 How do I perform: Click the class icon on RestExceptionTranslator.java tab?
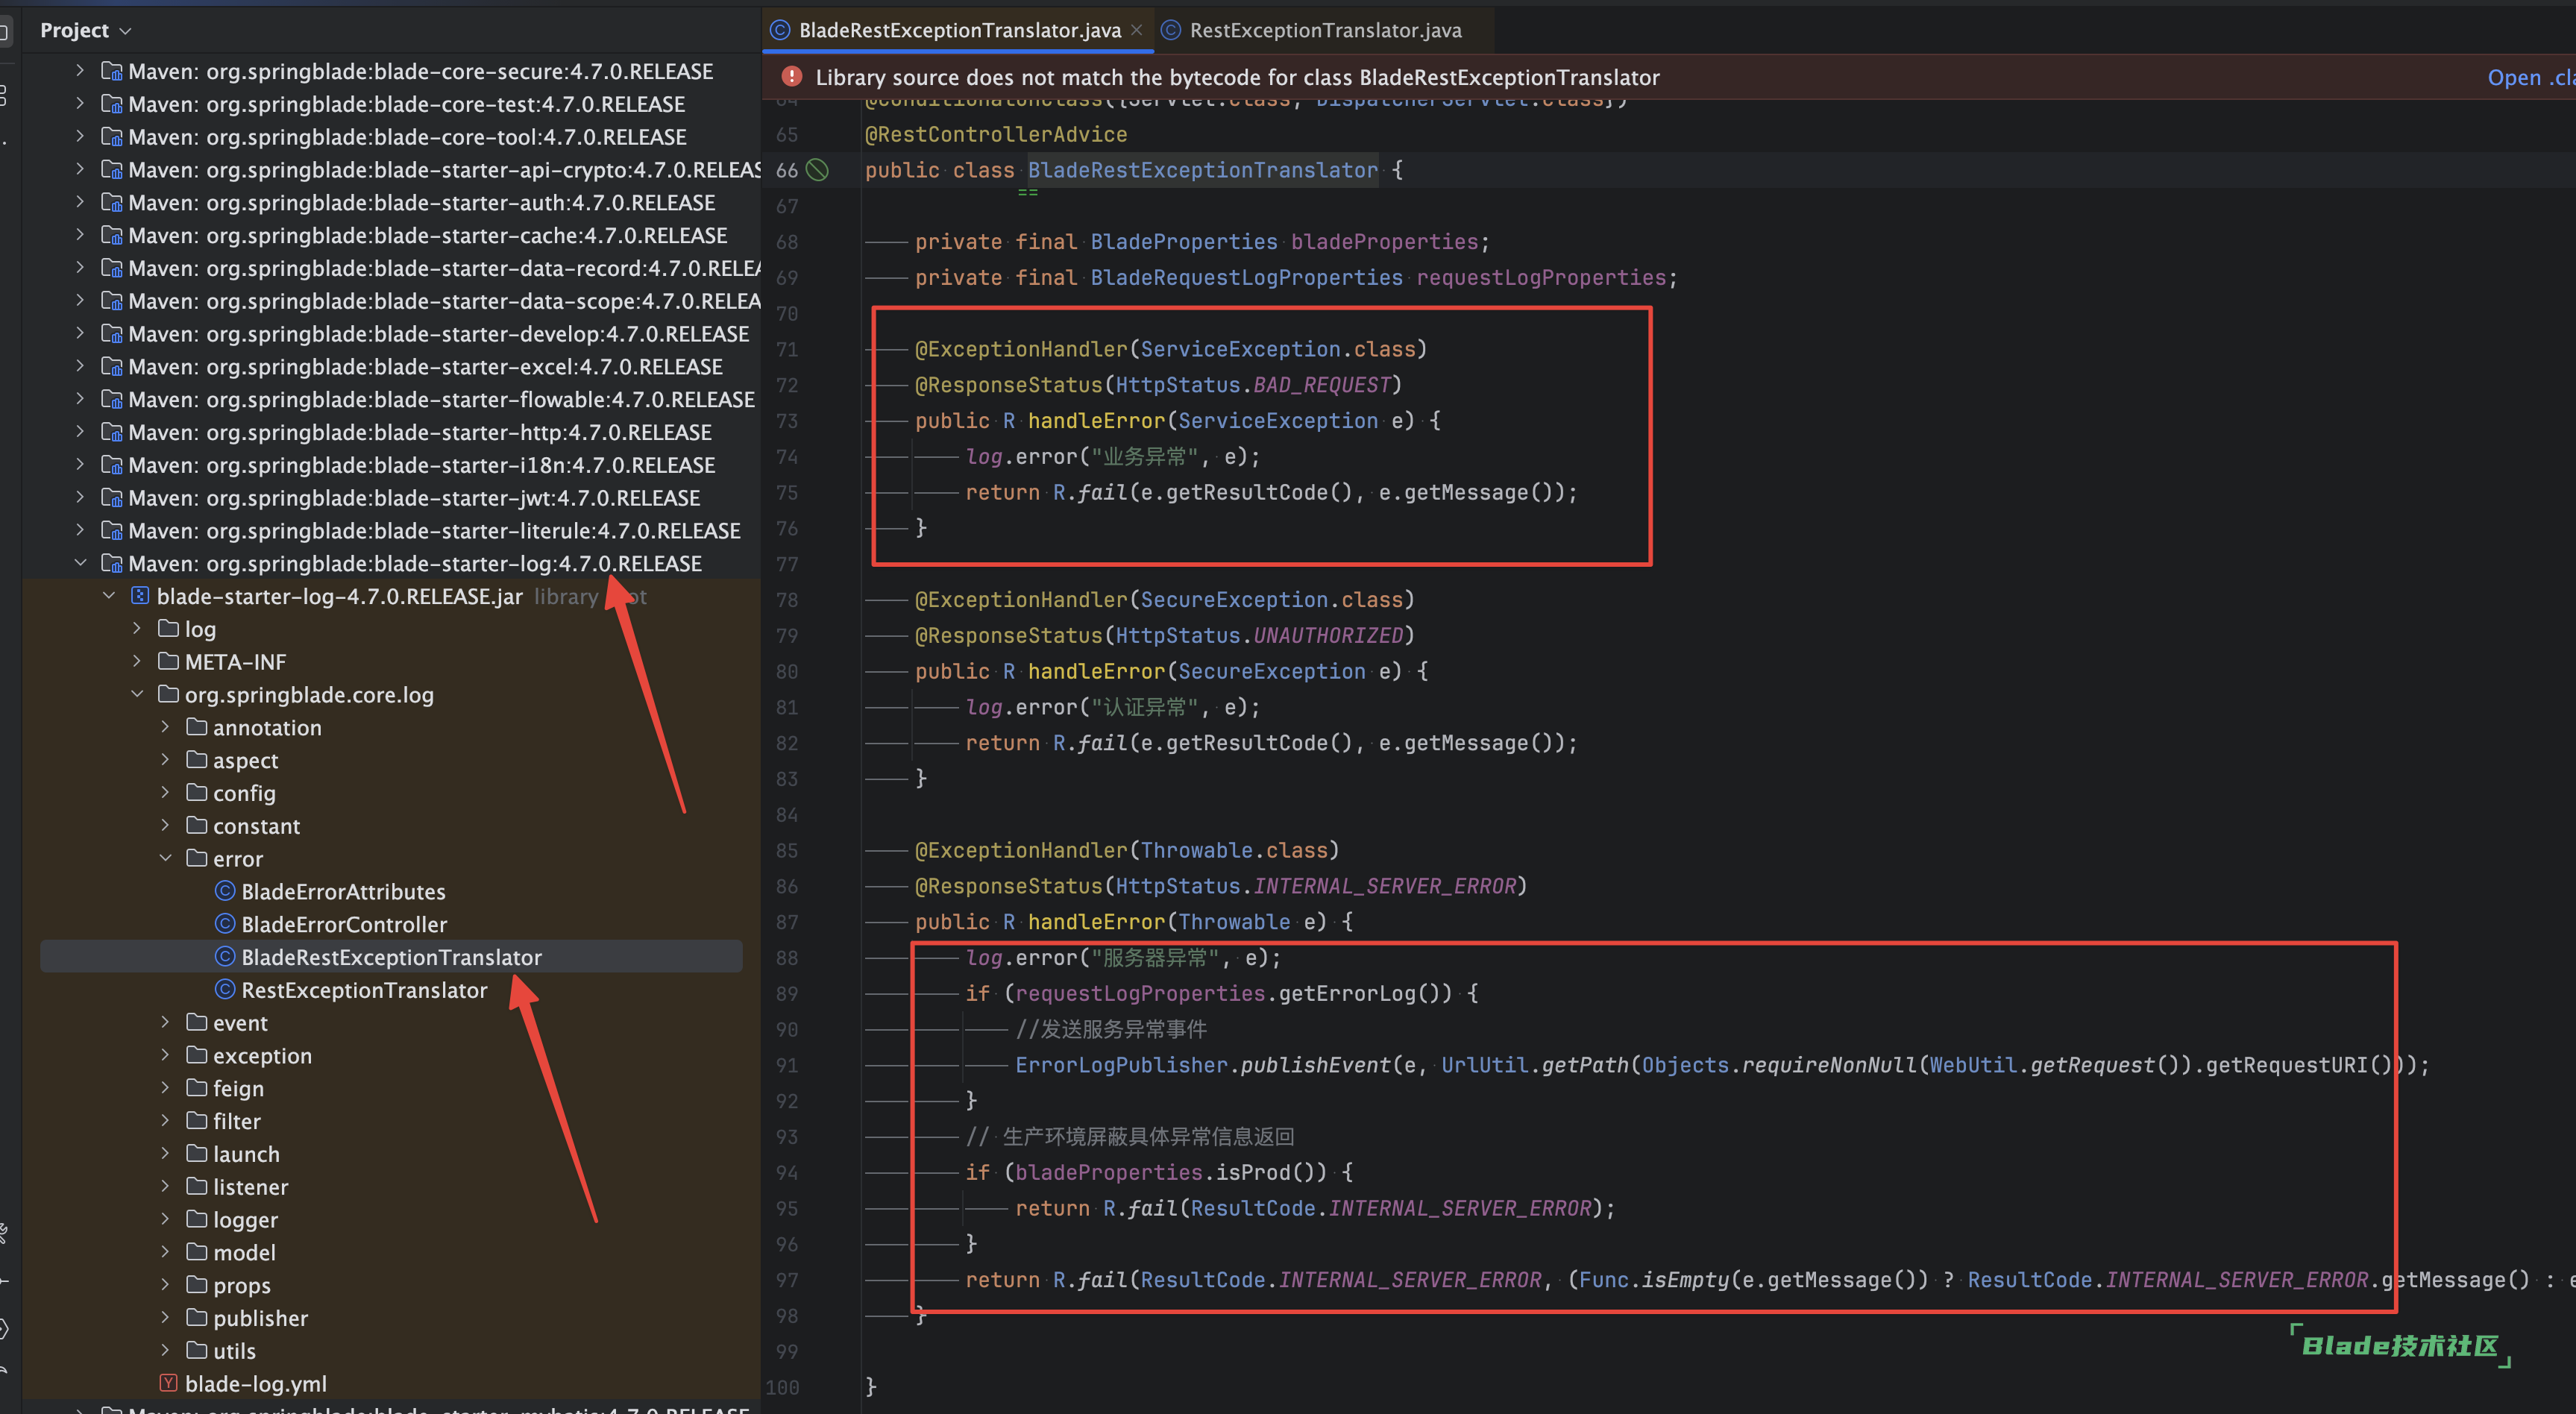(1171, 30)
